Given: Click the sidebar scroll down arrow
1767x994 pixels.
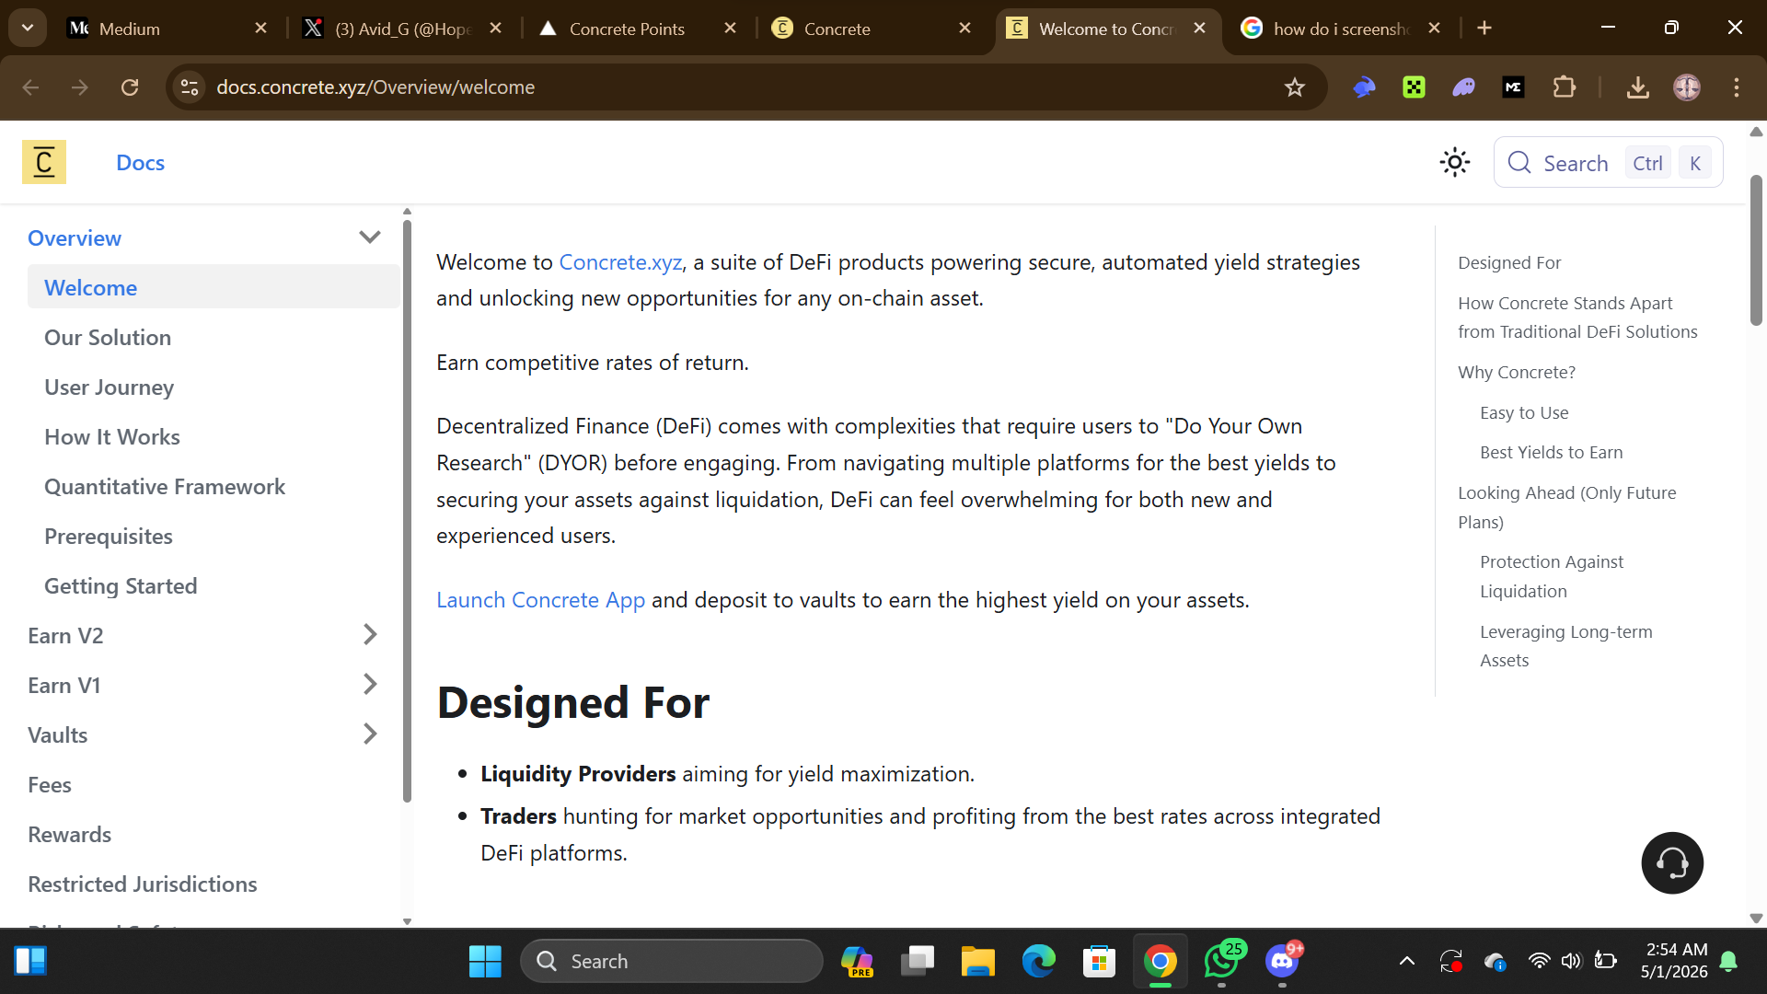Looking at the screenshot, I should (x=407, y=921).
